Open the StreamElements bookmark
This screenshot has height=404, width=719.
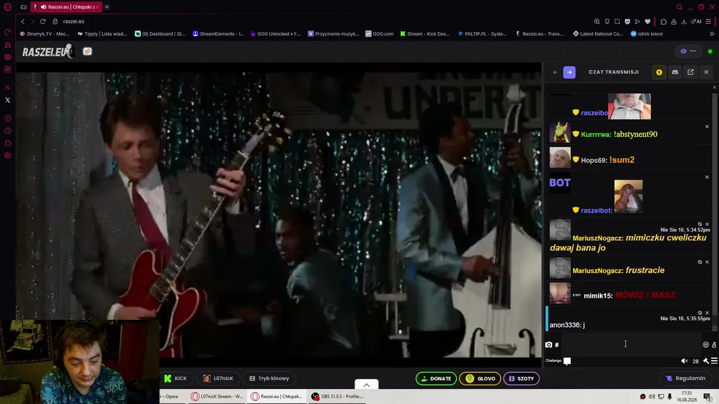[x=219, y=34]
